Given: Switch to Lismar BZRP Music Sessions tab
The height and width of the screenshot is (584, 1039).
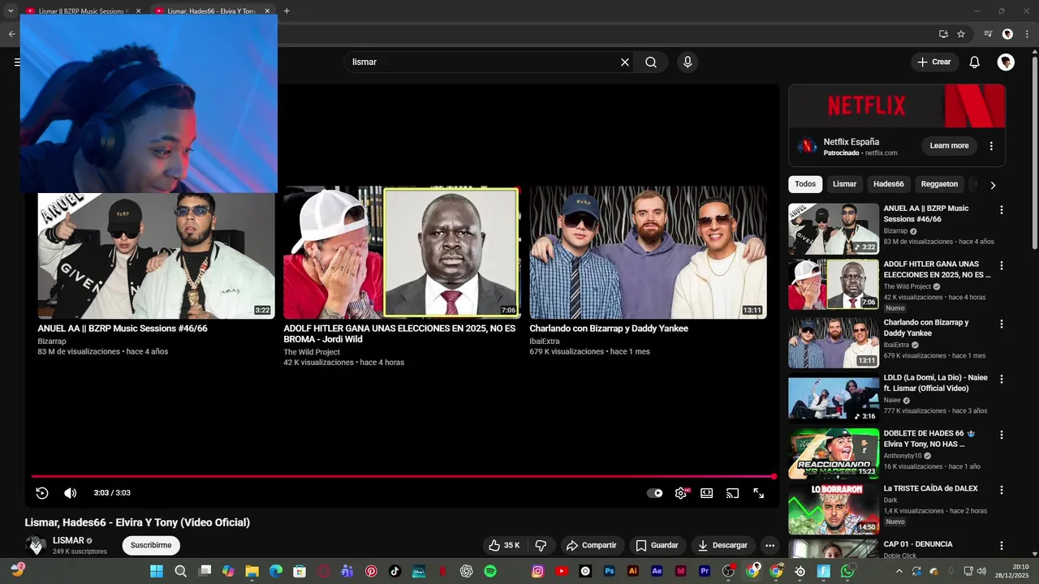Looking at the screenshot, I should (81, 11).
